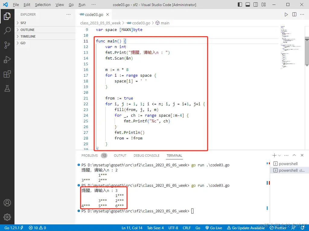Screen dimensions: 309x231
Task: Create a new terminal with plus
Action: 274,156
